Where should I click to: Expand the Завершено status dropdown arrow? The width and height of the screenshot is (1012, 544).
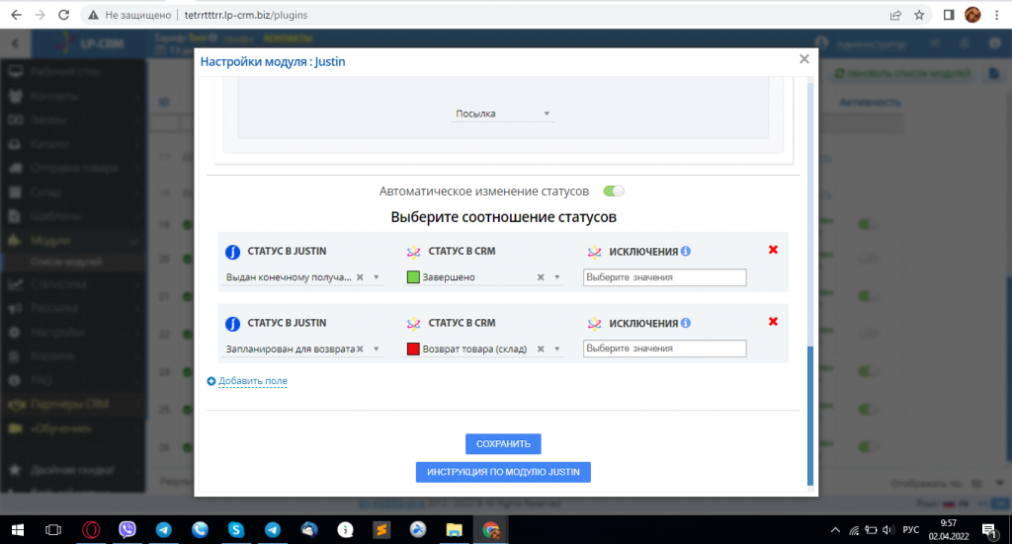tap(557, 277)
